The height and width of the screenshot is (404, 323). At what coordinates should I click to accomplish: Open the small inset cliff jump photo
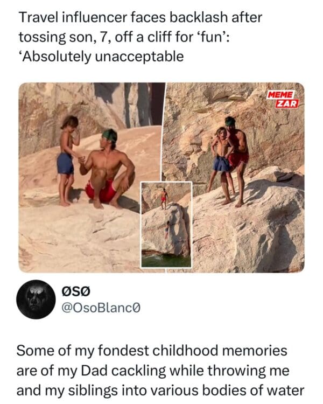166,225
